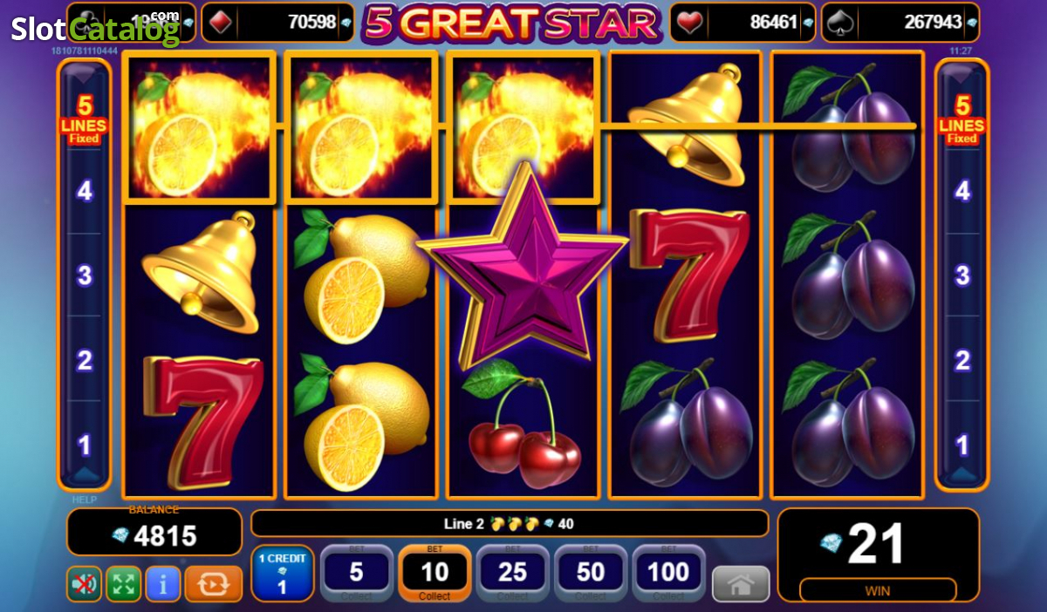Open the Help link

(x=85, y=500)
